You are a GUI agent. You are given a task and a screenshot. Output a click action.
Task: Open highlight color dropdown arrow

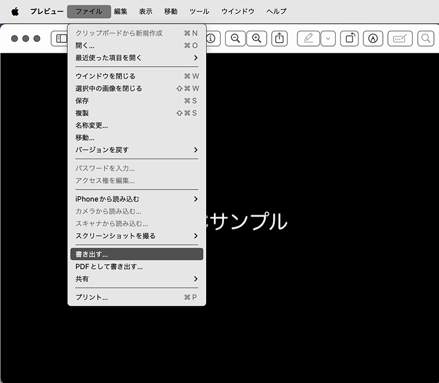[328, 38]
